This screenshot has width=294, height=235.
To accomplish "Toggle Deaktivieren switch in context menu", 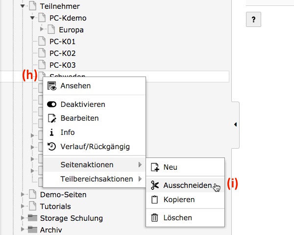I will [x=51, y=104].
